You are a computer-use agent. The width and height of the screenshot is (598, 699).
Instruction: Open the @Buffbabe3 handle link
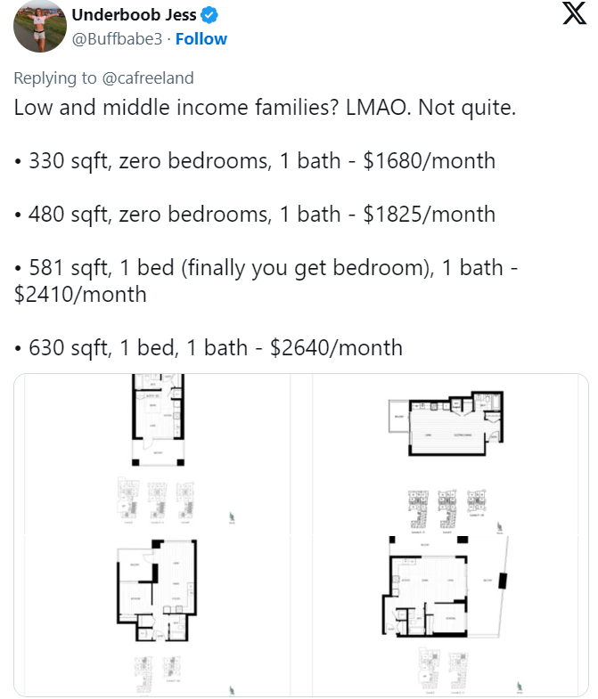tap(117, 39)
